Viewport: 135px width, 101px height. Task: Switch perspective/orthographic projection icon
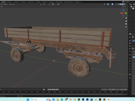[x=126, y=27]
